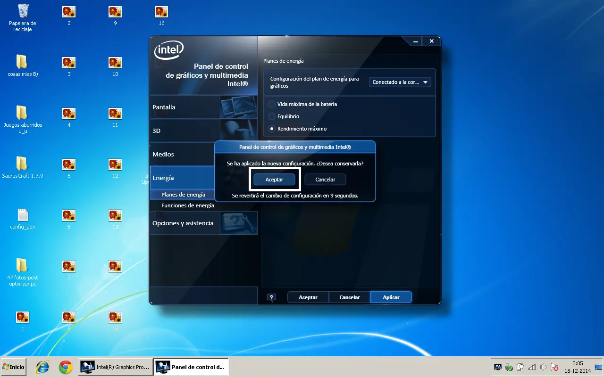The image size is (604, 377).
Task: Open the Papelera de reciclaje icon
Action: [x=22, y=17]
